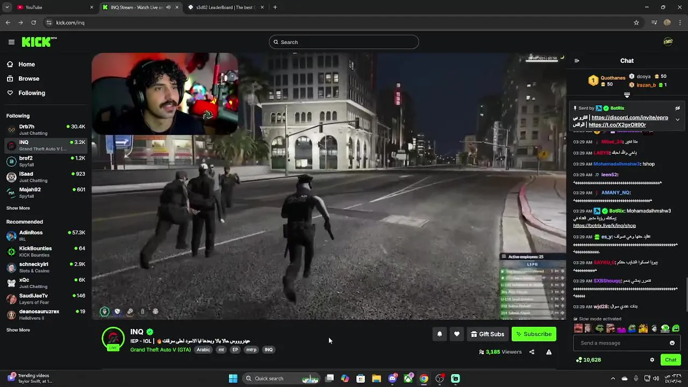The image size is (688, 387).
Task: Open Xbox app from taskbar
Action: 408,378
